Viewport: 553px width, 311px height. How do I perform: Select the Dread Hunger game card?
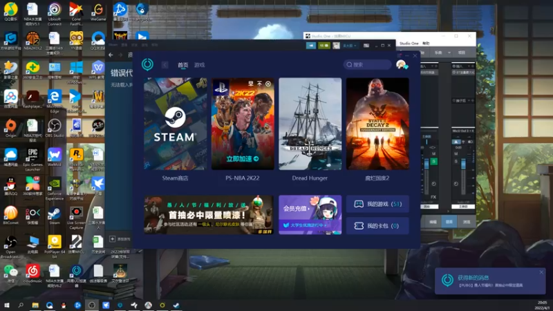(310, 124)
